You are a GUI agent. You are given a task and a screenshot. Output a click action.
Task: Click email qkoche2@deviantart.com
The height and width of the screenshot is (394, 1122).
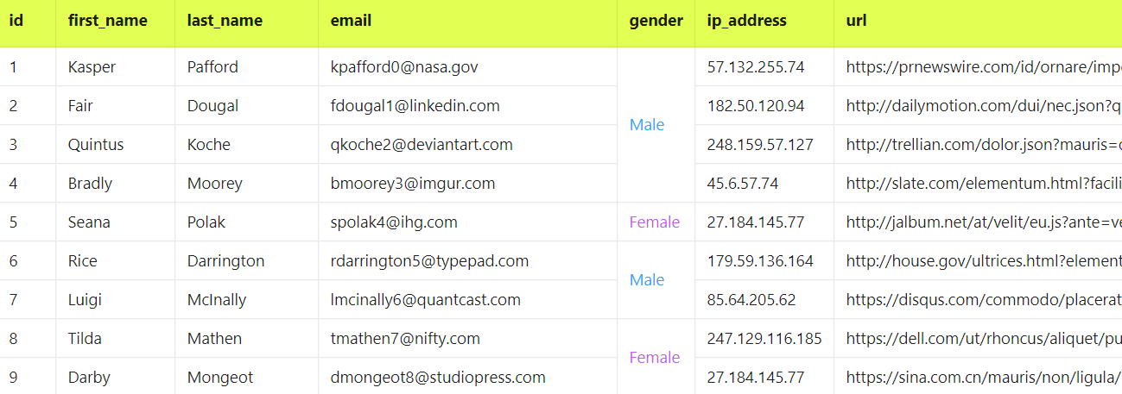[468, 144]
